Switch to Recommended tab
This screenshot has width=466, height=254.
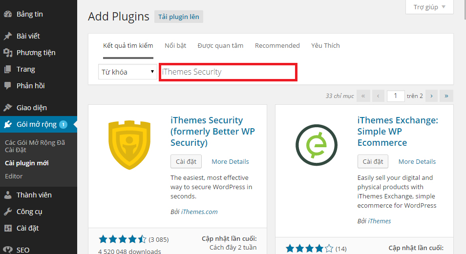coord(277,46)
